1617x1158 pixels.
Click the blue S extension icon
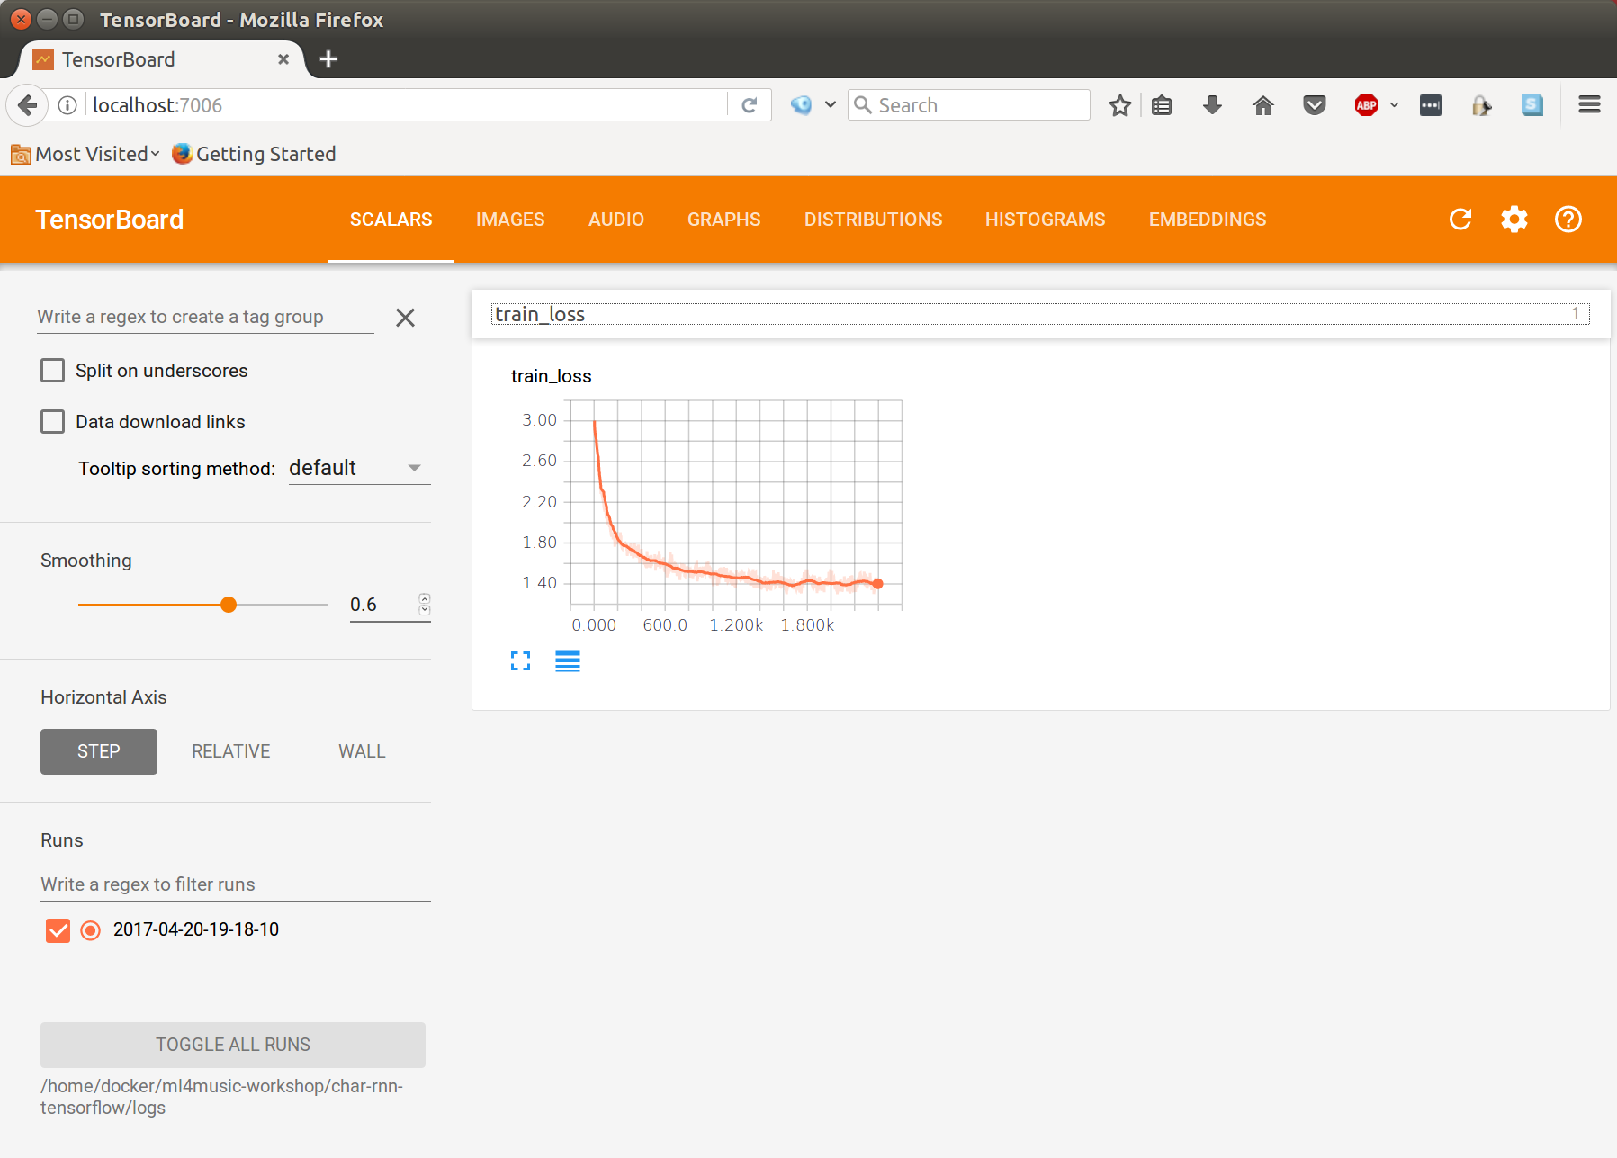tap(1532, 105)
